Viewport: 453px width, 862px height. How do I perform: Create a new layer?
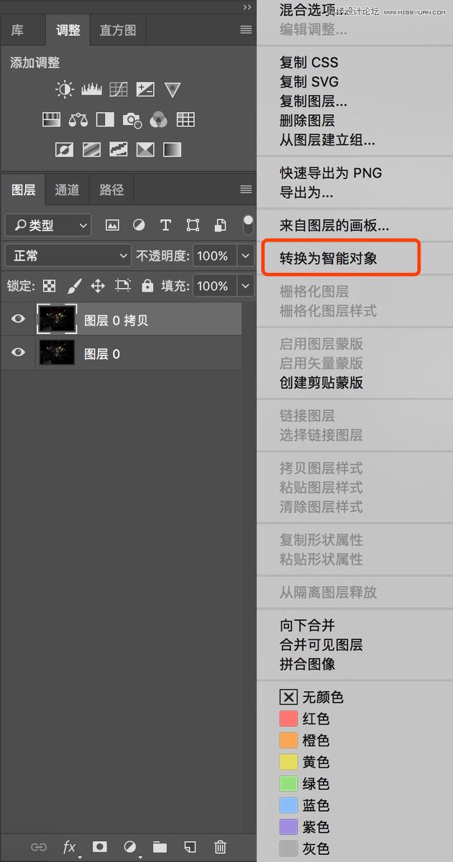pos(190,848)
